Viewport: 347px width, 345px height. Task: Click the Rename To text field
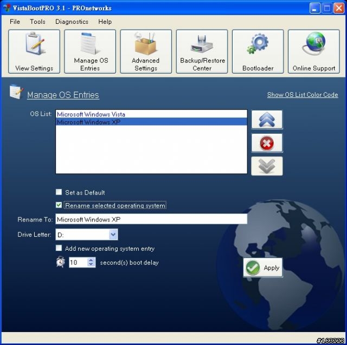[151, 219]
